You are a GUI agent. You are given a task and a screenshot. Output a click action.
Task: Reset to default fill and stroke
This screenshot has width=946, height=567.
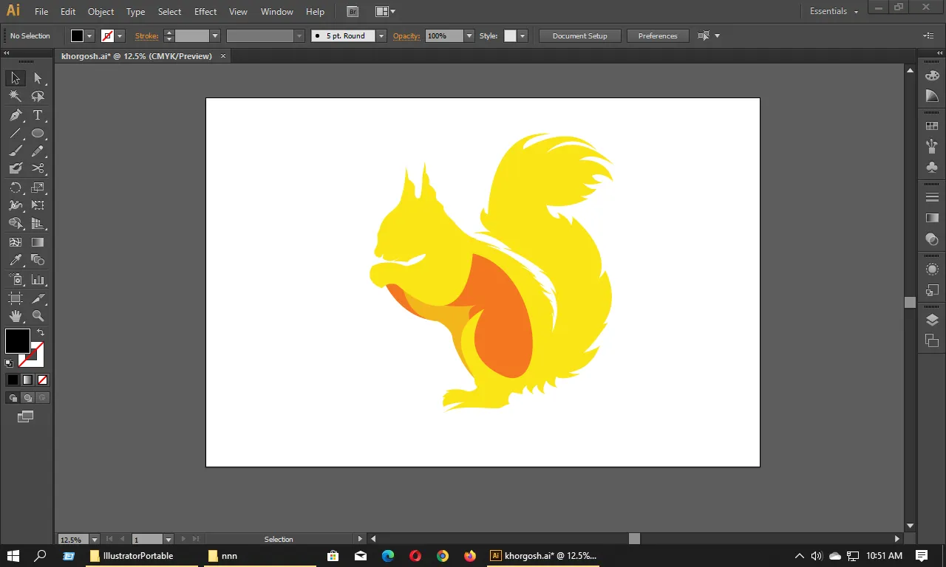9,363
